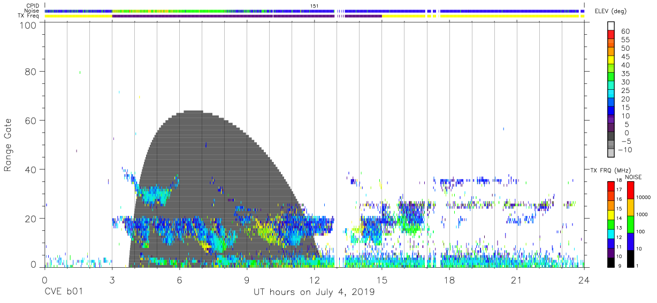Select the 60 tick on Range Gate axis

click(30, 120)
